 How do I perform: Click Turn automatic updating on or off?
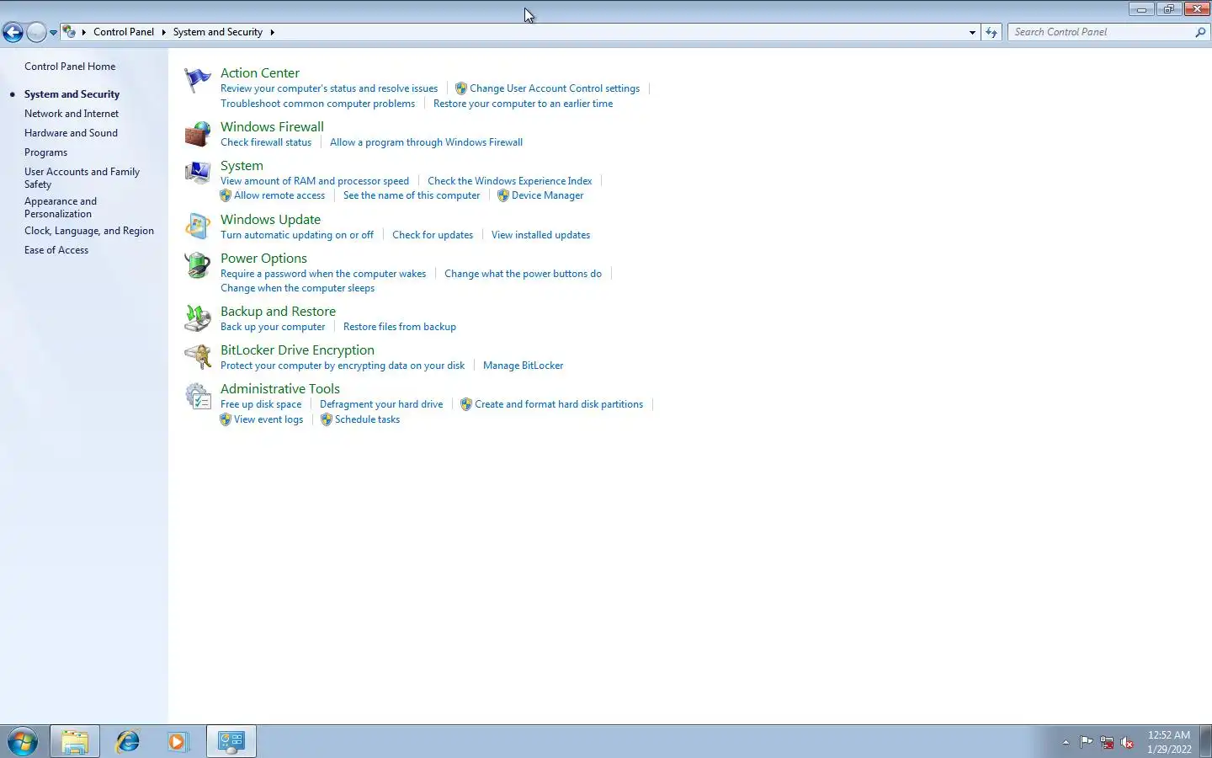click(297, 235)
